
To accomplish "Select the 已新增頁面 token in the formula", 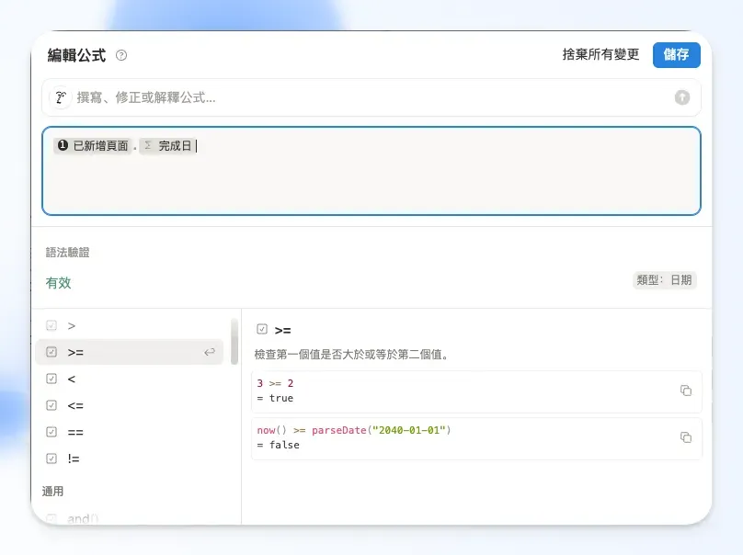I will pyautogui.click(x=92, y=145).
